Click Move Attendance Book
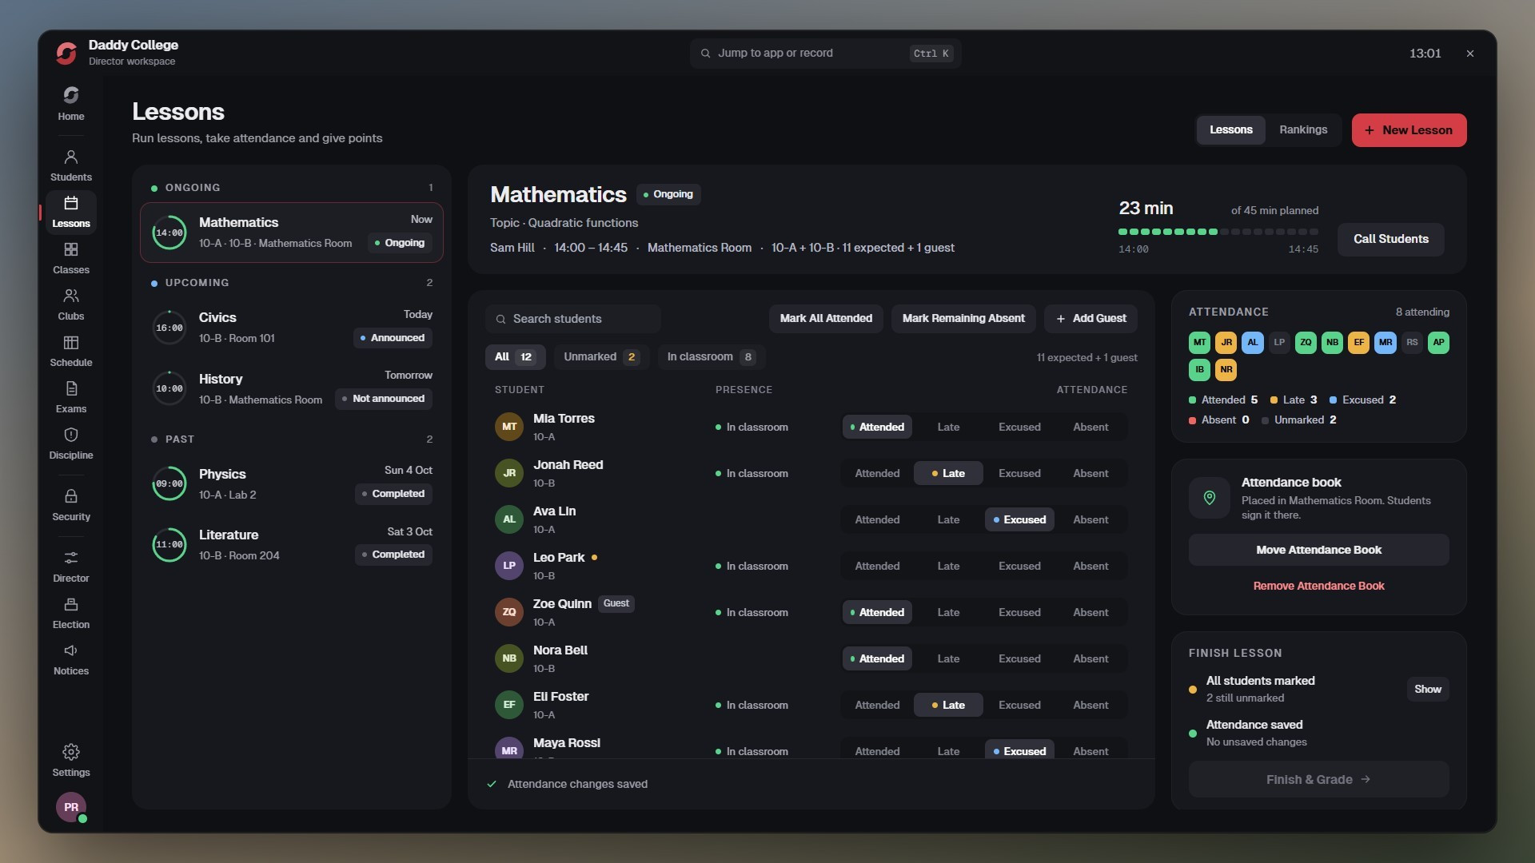Screen dimensions: 1535x863 [1318, 550]
